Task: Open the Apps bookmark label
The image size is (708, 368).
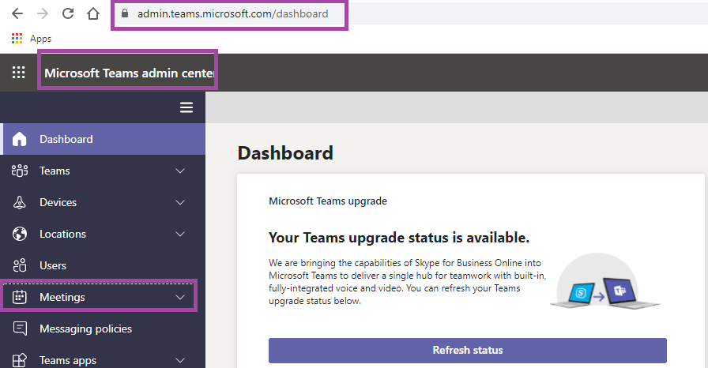Action: (40, 39)
